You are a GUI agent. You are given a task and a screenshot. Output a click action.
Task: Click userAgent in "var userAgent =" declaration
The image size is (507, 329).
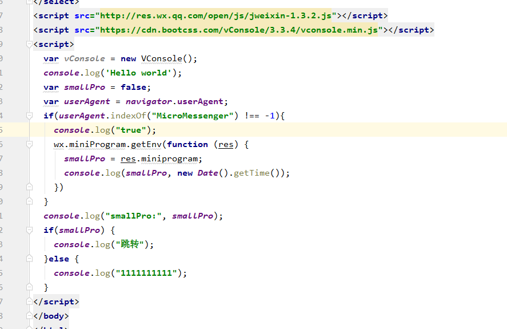[x=87, y=102]
